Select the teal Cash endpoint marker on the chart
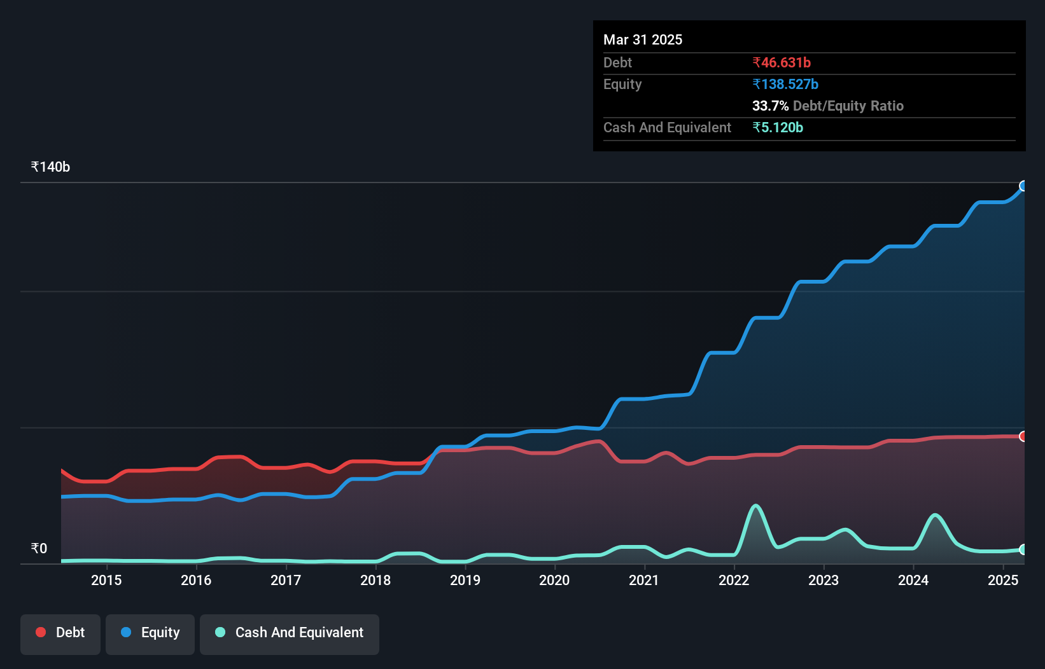The width and height of the screenshot is (1045, 669). pos(1023,549)
